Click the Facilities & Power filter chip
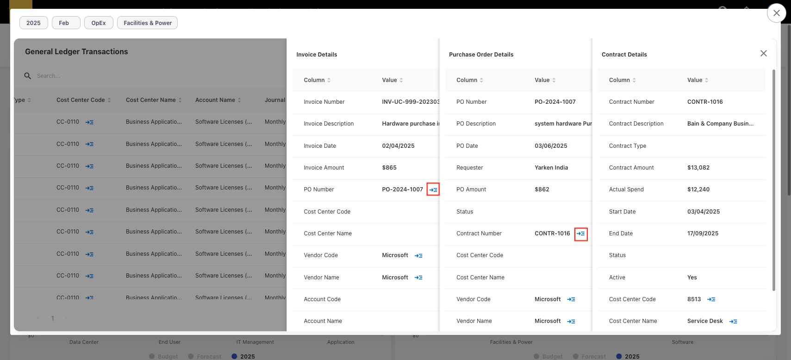The width and height of the screenshot is (791, 360). pos(148,23)
